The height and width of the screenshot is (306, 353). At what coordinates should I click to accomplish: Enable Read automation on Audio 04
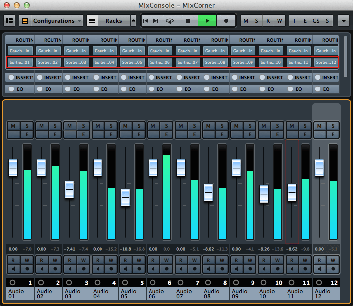coord(97,260)
